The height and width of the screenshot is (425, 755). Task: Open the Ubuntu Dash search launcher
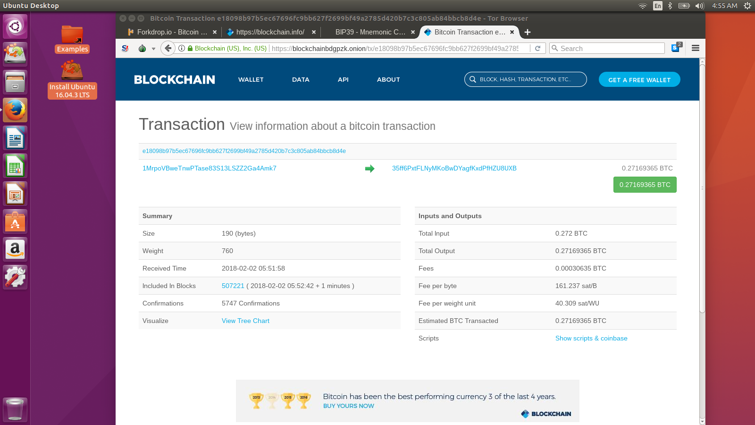15,26
